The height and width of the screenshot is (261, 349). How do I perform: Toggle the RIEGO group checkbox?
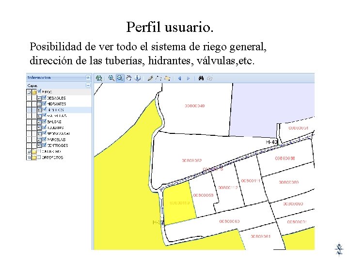[x=39, y=91]
